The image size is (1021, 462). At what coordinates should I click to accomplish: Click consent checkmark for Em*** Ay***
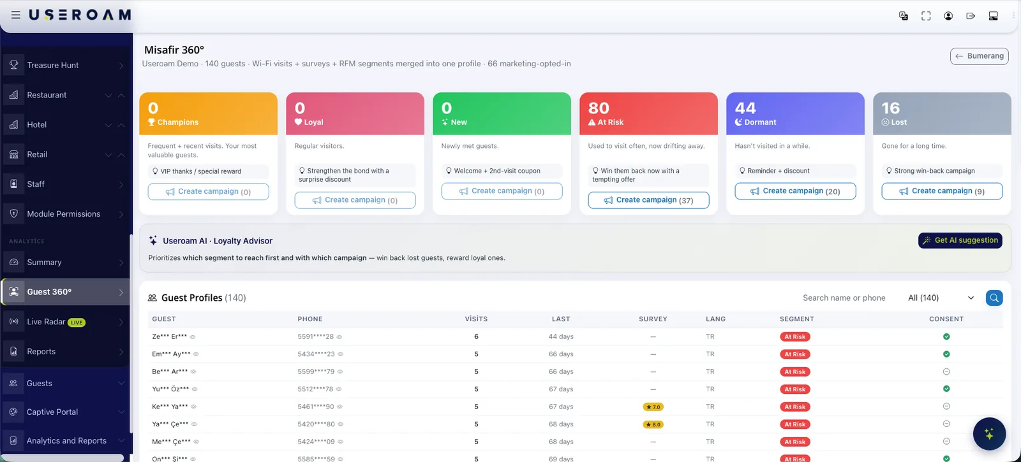click(946, 354)
